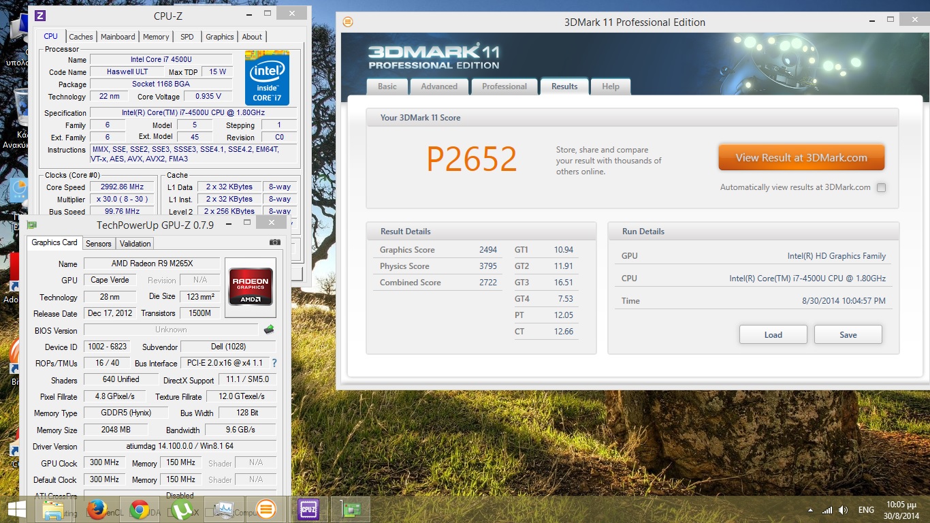Open uTorrent from the taskbar
The image size is (930, 523).
[182, 509]
